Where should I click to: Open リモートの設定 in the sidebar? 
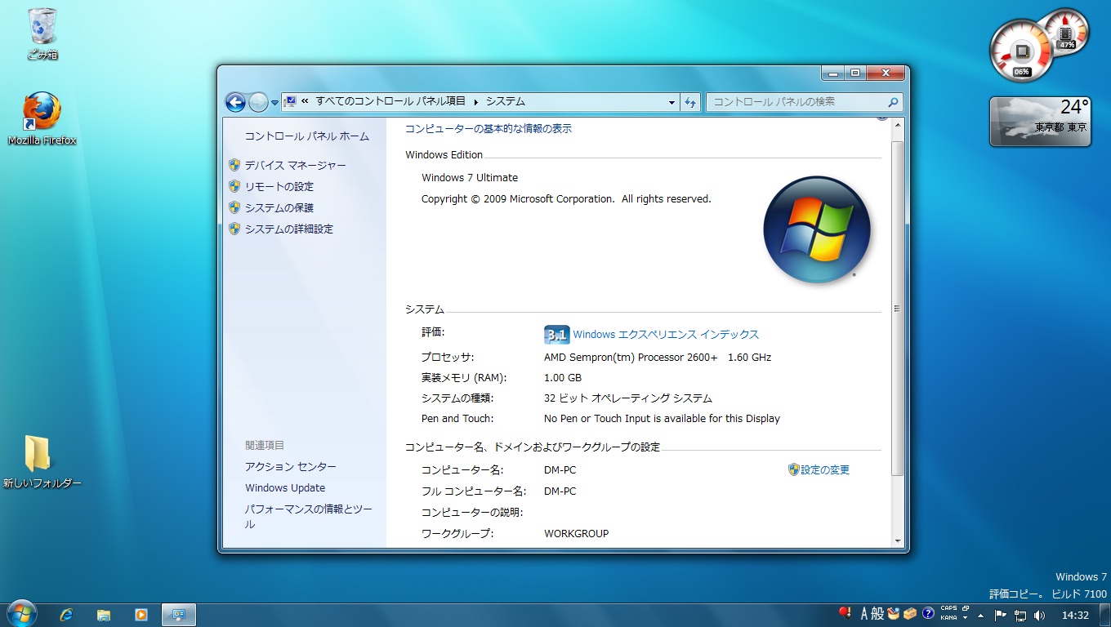pyautogui.click(x=279, y=187)
